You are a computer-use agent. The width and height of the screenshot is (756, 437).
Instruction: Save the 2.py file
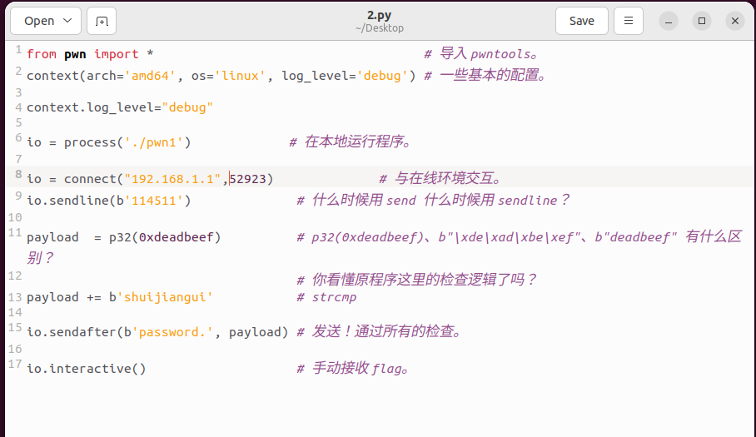click(581, 21)
